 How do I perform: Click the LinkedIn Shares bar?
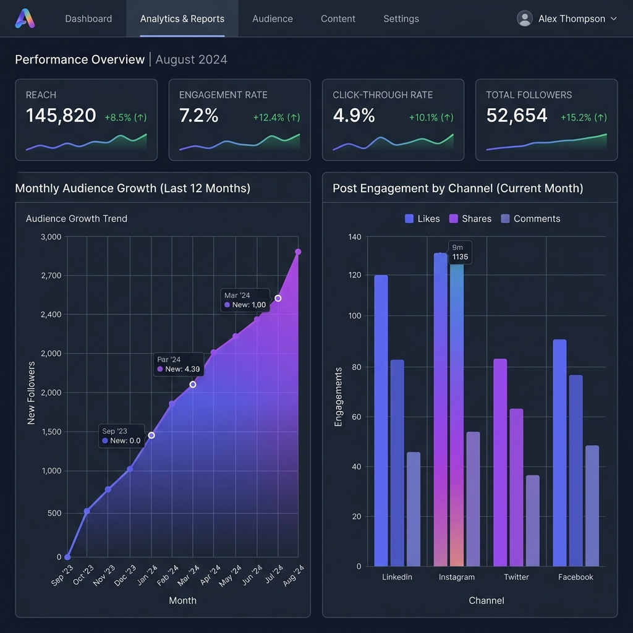coord(397,462)
